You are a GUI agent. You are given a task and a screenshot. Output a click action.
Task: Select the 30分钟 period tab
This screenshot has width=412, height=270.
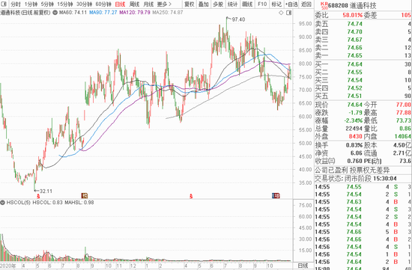coord(84,4)
